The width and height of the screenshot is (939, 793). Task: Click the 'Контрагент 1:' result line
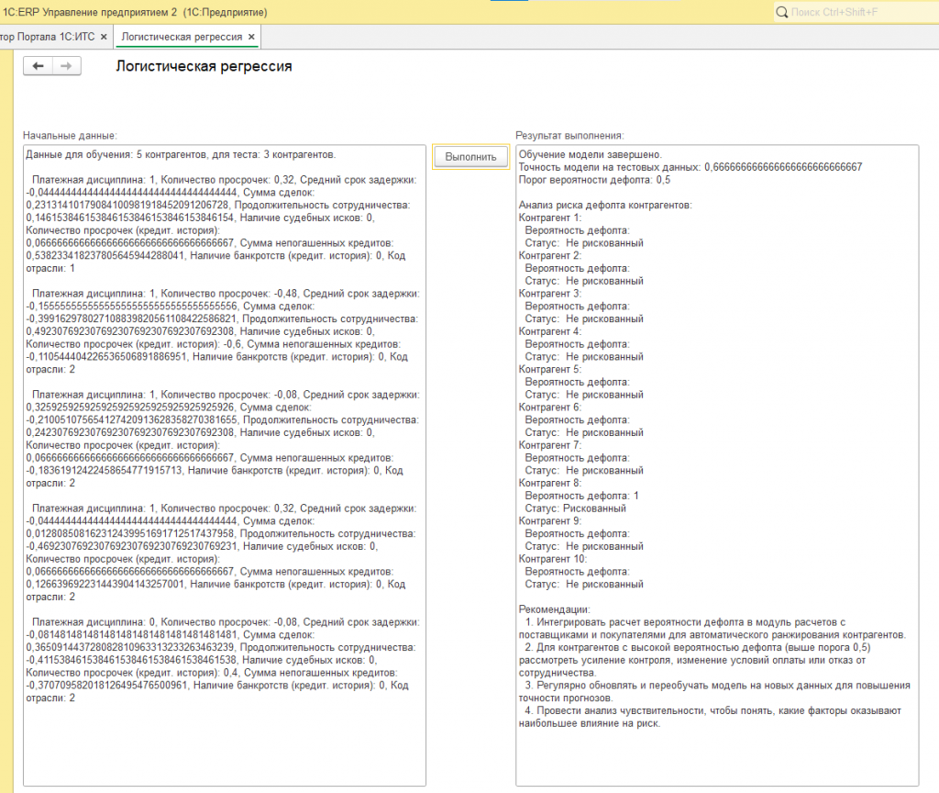[550, 218]
